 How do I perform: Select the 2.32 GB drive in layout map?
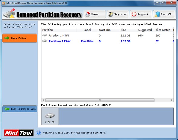click(50, 116)
